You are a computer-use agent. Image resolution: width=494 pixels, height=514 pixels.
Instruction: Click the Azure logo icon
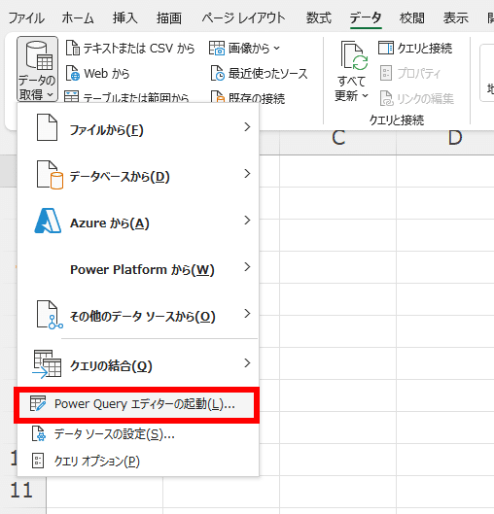point(48,221)
